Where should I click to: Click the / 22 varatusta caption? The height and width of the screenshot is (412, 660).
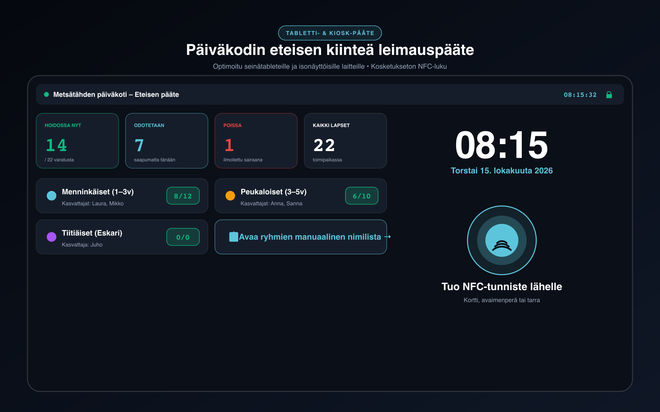click(x=59, y=160)
